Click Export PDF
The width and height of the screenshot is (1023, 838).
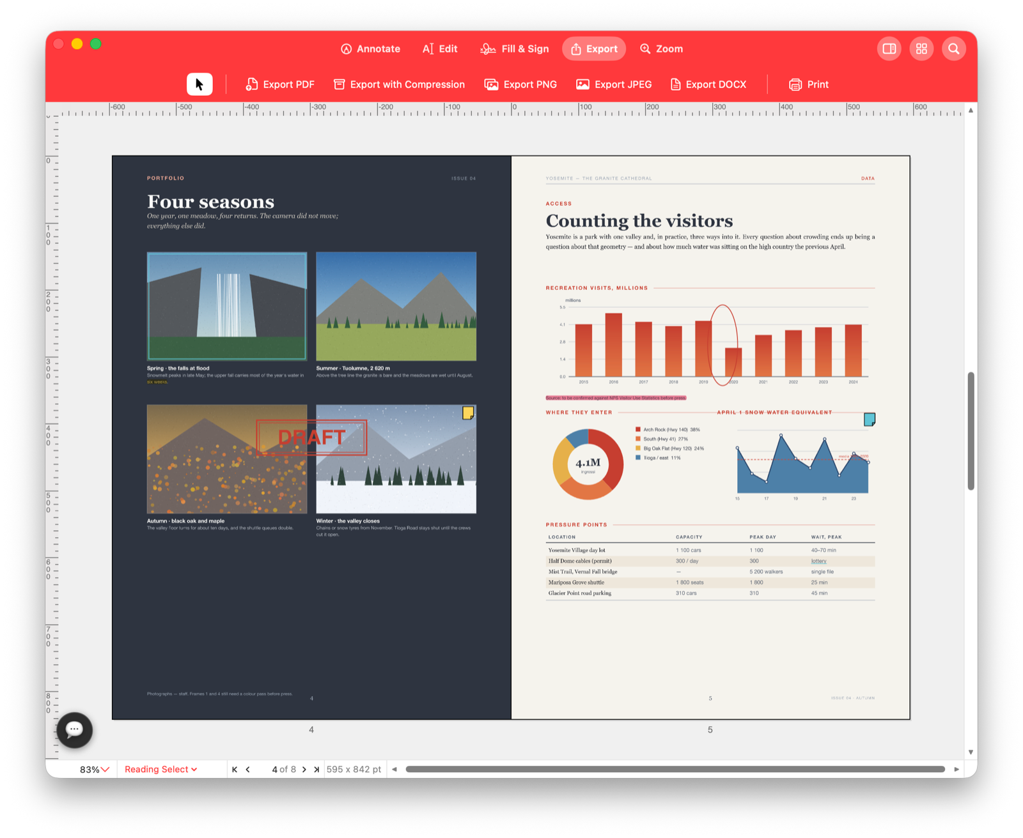coord(280,84)
